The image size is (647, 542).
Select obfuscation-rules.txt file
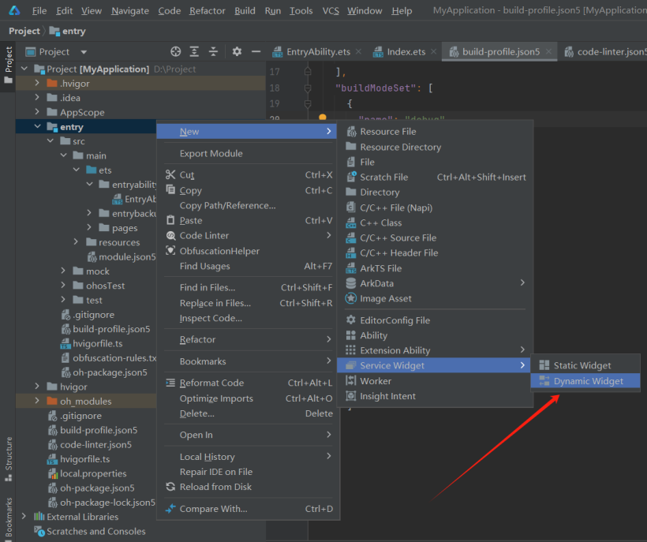pos(109,358)
